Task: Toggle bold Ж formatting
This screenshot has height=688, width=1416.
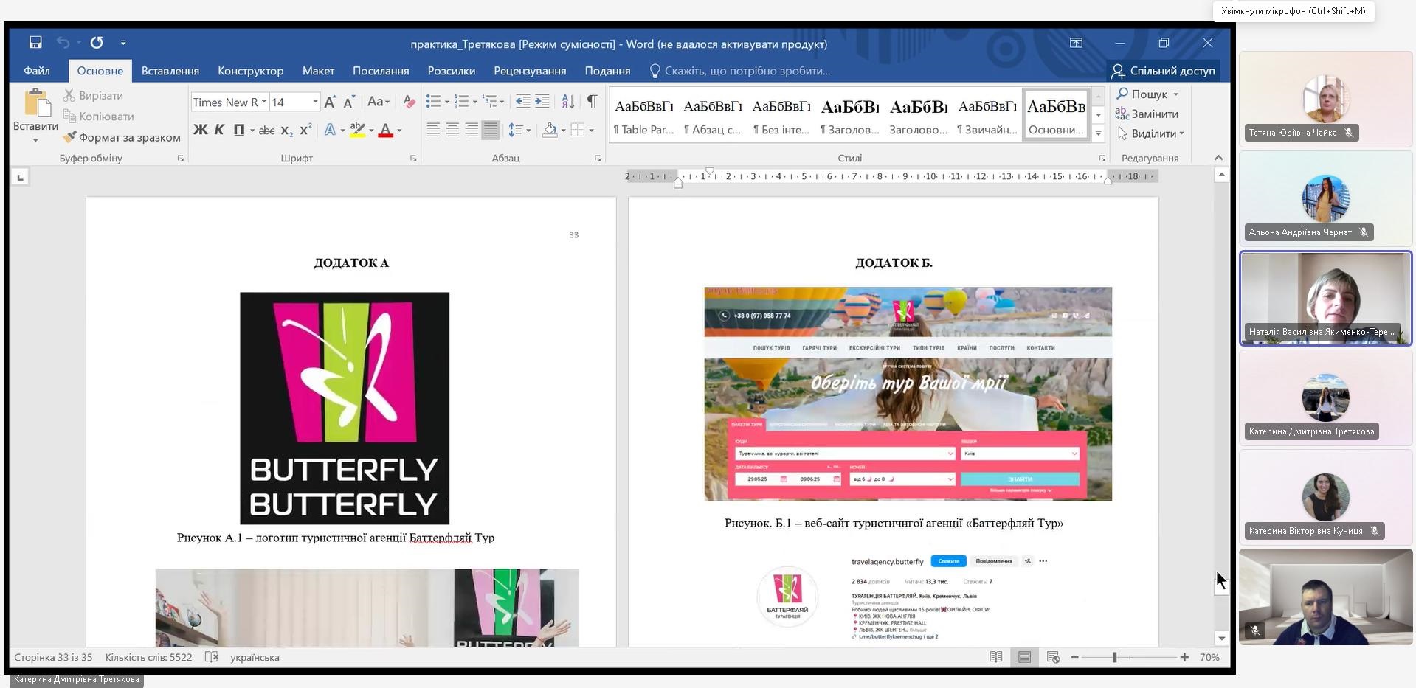Action: pyautogui.click(x=200, y=131)
